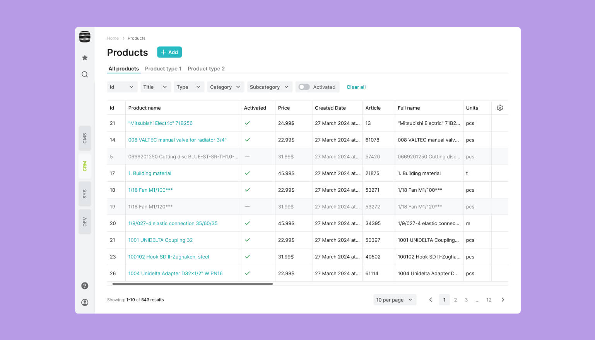Click the Add product button

[x=169, y=52]
